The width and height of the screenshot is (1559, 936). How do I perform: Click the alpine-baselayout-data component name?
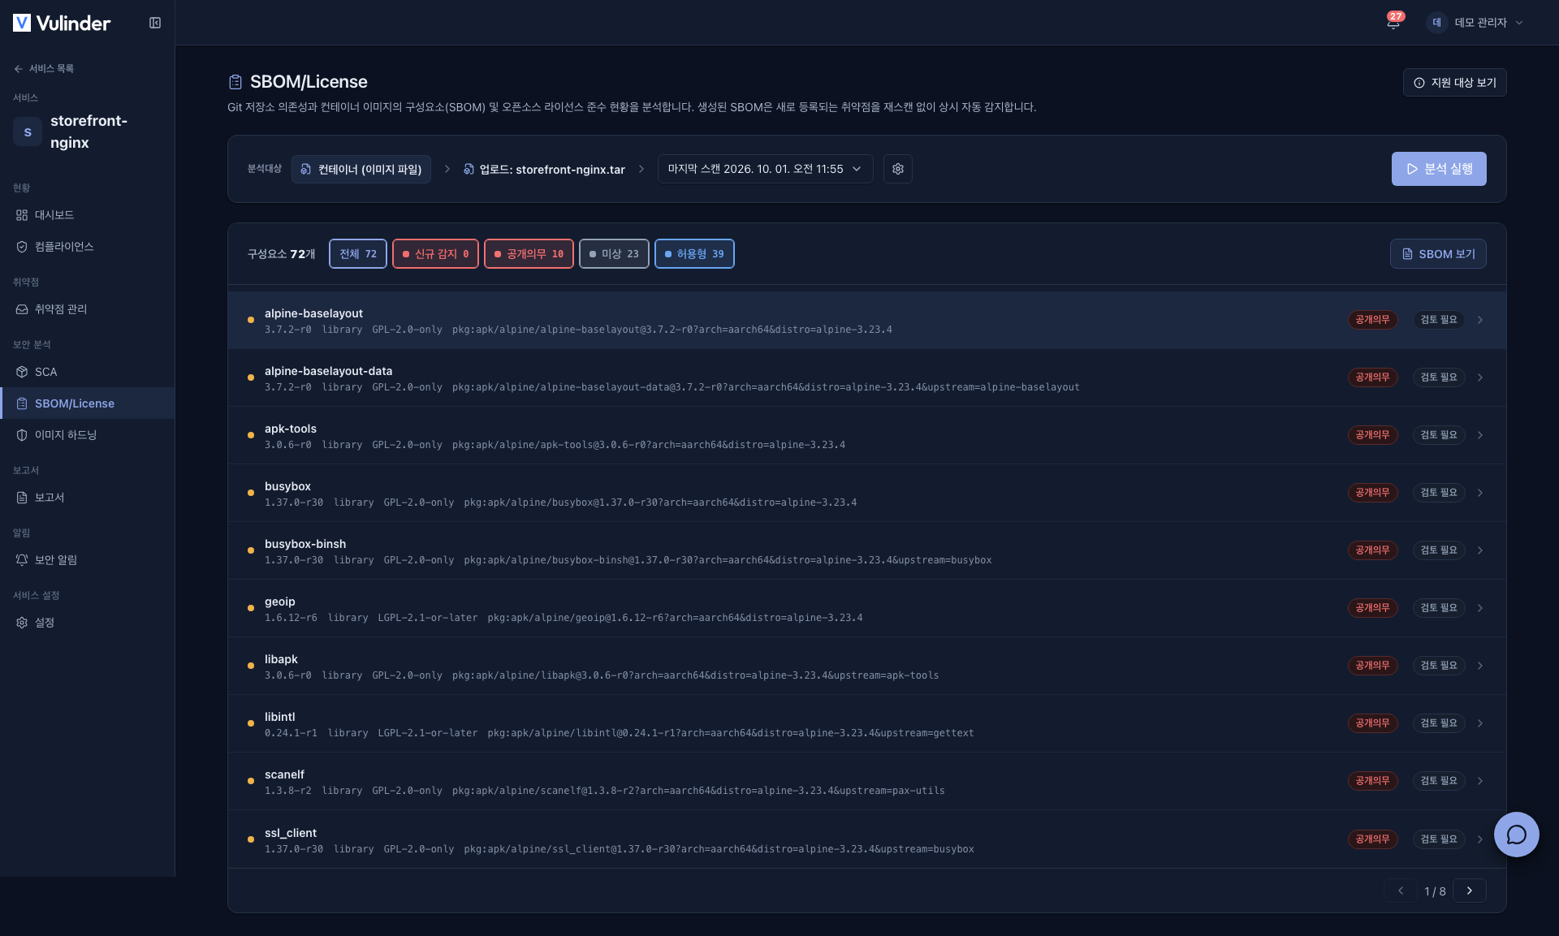pyautogui.click(x=328, y=371)
